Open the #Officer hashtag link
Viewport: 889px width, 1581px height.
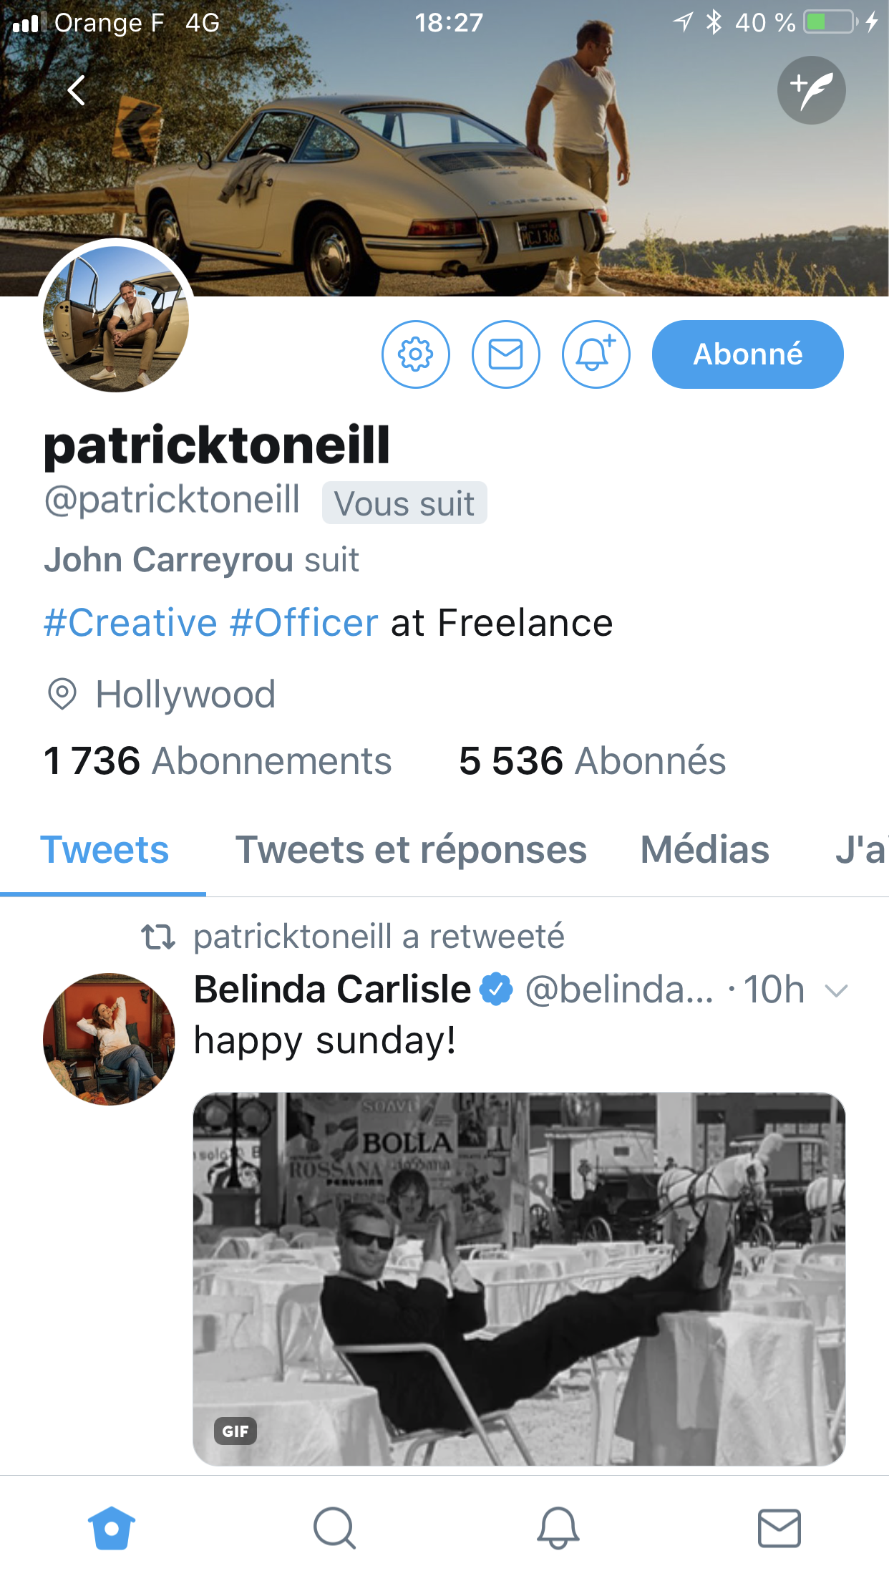coord(303,622)
